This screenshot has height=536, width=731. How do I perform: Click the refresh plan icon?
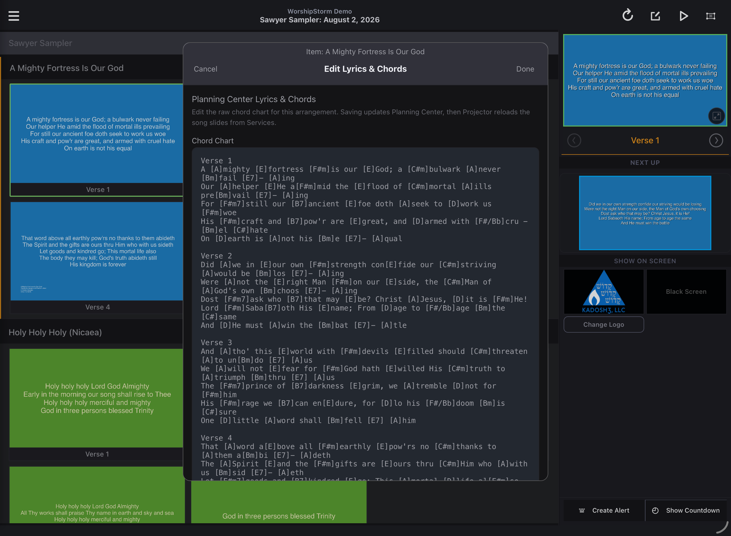[628, 15]
